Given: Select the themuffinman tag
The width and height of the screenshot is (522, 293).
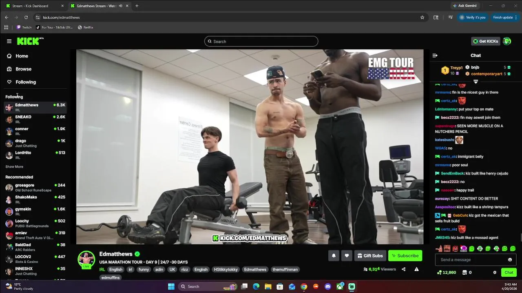Looking at the screenshot, I should 285,269.
